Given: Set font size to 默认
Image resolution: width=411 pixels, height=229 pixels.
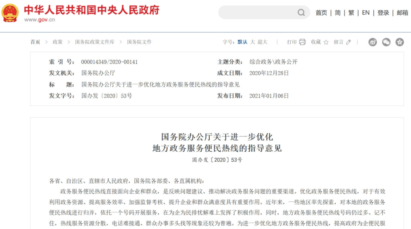Looking at the screenshot, I should 242,42.
